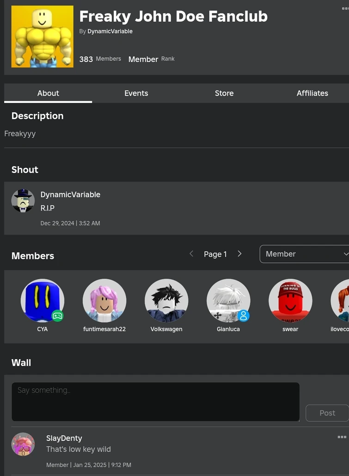This screenshot has width=349, height=476.
Task: Click the 'That's low key wild' post text
Action: click(x=79, y=449)
